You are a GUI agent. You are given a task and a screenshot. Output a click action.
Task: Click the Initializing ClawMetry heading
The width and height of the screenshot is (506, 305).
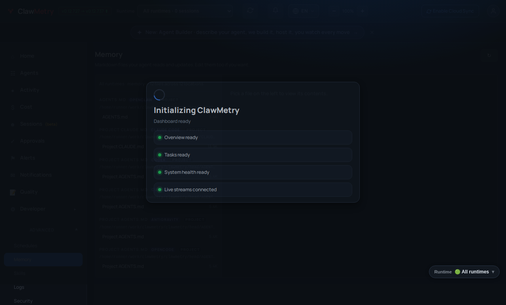point(196,110)
